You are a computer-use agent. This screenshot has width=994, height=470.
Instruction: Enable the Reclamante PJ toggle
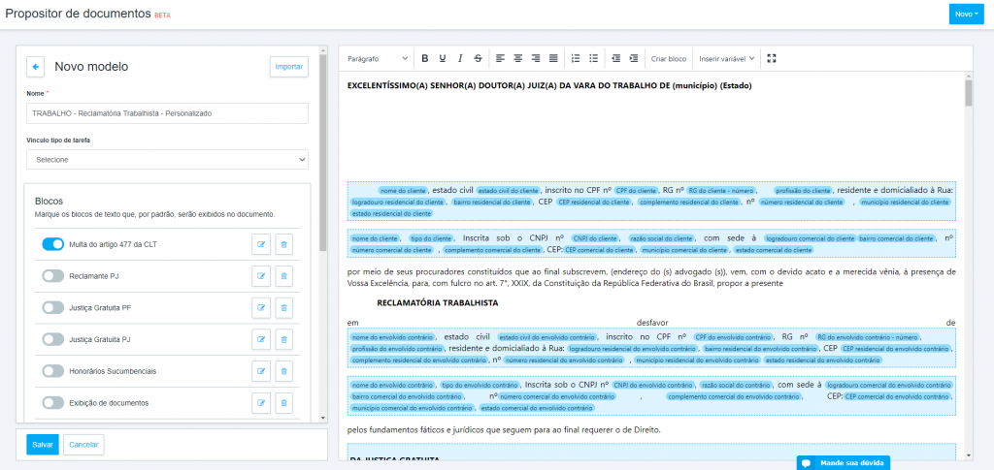pyautogui.click(x=53, y=276)
